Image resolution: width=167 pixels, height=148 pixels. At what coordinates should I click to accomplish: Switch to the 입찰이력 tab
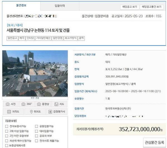click(x=60, y=6)
